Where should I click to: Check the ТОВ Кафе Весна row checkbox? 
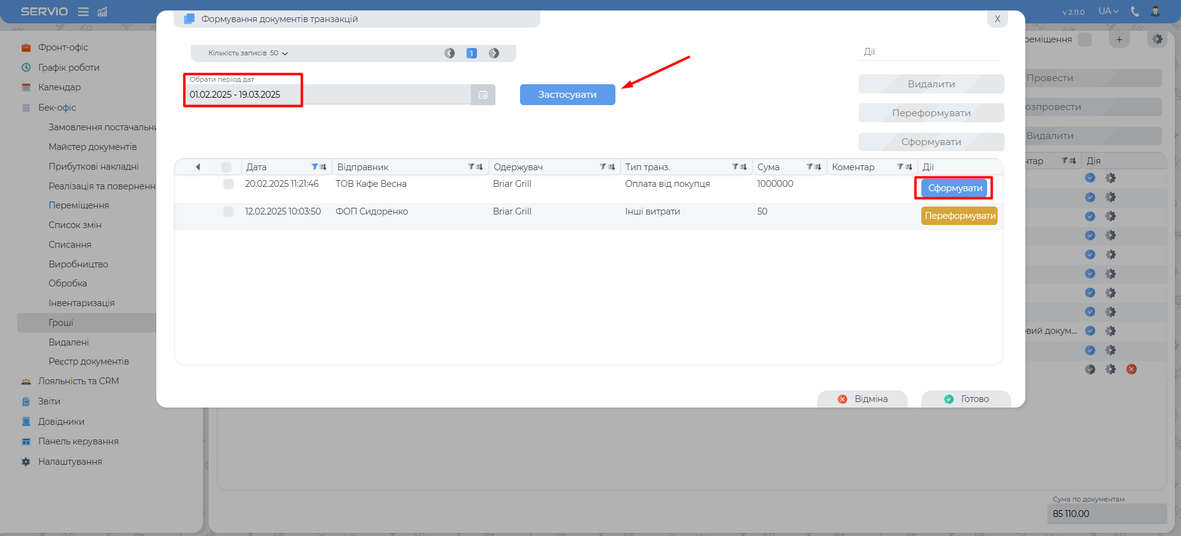pyautogui.click(x=228, y=184)
